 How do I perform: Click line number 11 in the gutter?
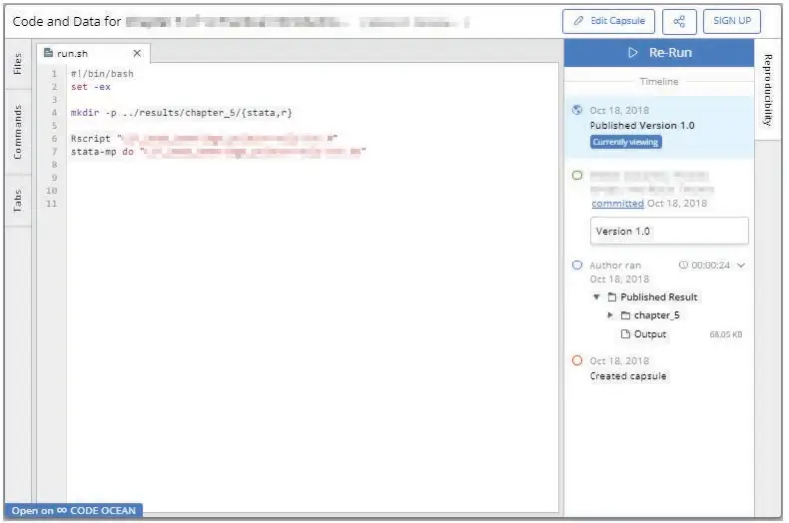tap(51, 204)
